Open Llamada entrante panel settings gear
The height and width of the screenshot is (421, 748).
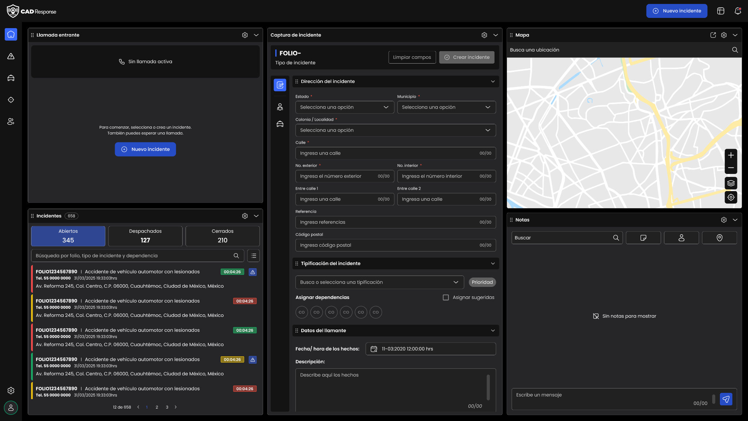click(x=245, y=35)
